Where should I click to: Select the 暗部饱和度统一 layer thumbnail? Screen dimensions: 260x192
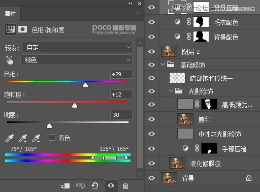(177, 78)
